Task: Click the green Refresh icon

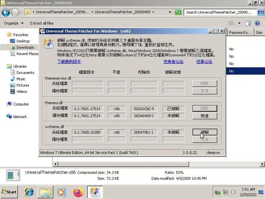Action: pos(178,12)
